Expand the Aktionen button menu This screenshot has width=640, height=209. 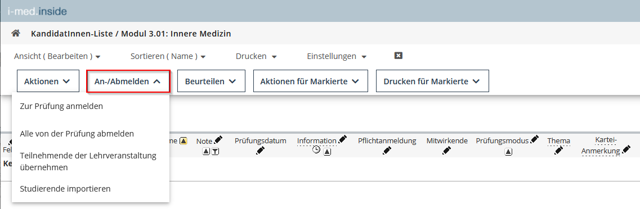(x=48, y=81)
